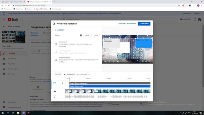
Task: Click the YouTube Studio logo
Action: (x=13, y=19)
